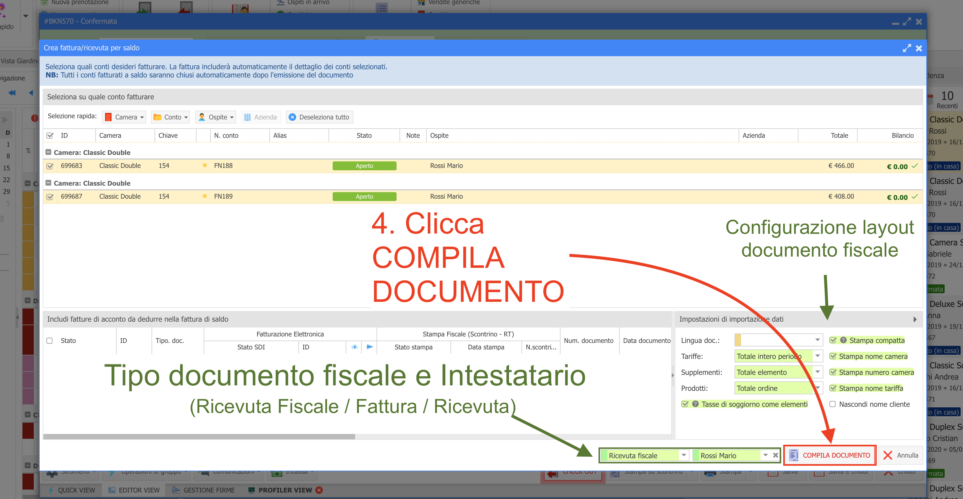
Task: Cancel with the Annulla button
Action: [x=901, y=455]
